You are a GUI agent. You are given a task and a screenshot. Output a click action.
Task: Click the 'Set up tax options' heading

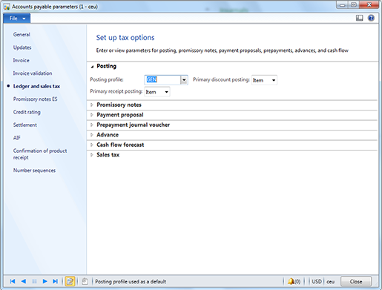click(125, 38)
